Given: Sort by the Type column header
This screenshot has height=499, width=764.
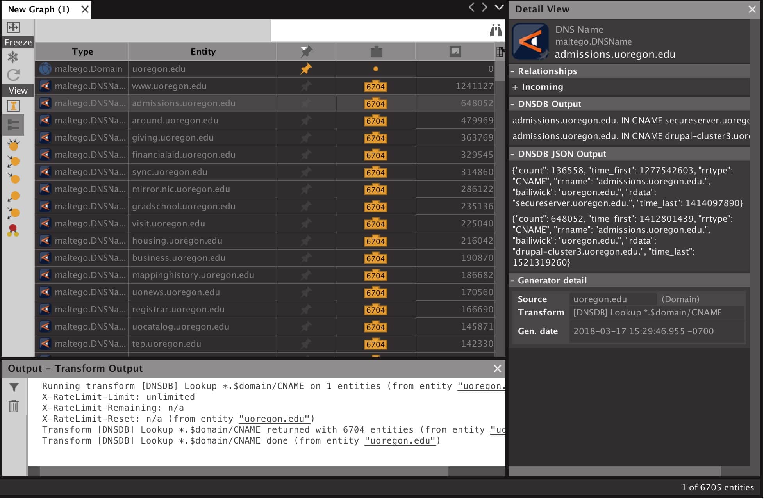Looking at the screenshot, I should pos(82,52).
